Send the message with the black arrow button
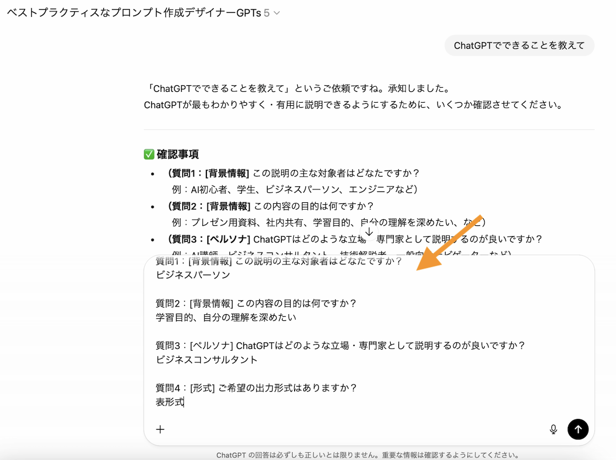This screenshot has height=460, width=616. (x=578, y=429)
